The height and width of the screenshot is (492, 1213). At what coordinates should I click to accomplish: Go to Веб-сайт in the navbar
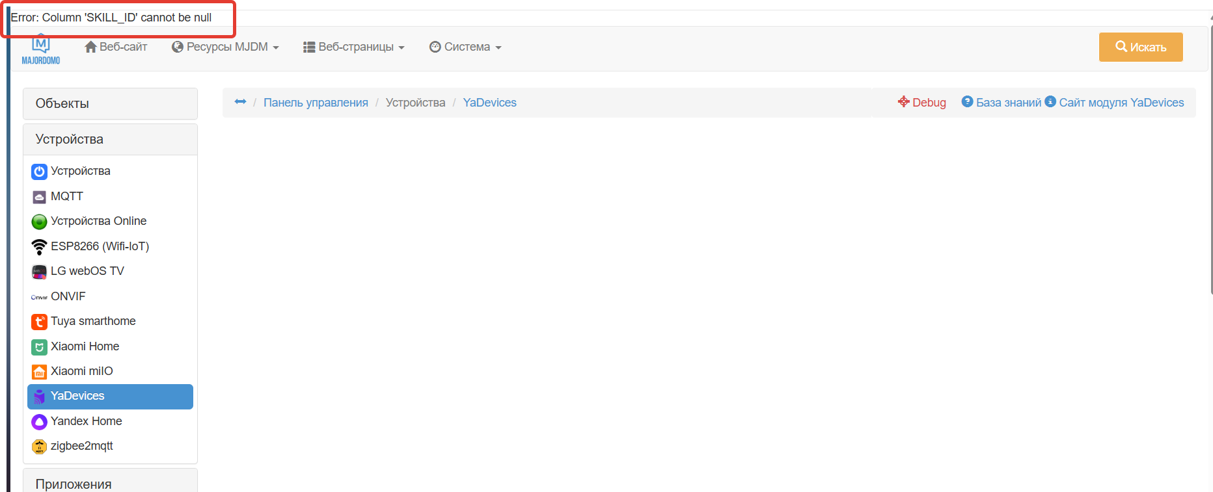click(x=116, y=47)
